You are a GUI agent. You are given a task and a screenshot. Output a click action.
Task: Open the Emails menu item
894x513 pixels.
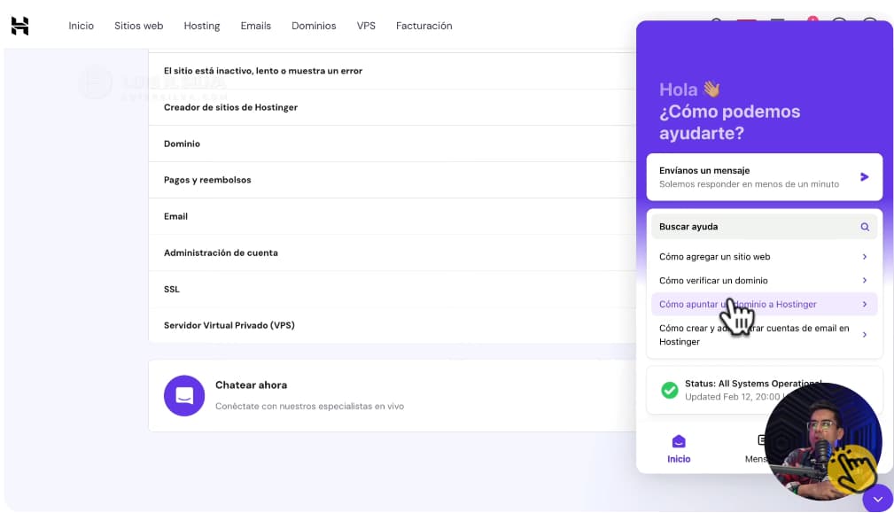255,26
